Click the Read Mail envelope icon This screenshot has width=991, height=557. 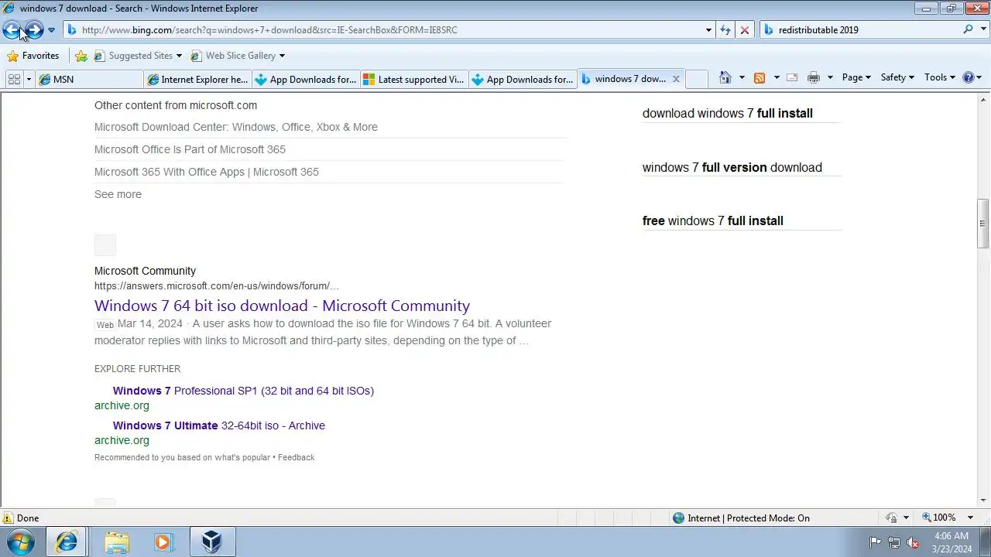click(792, 77)
